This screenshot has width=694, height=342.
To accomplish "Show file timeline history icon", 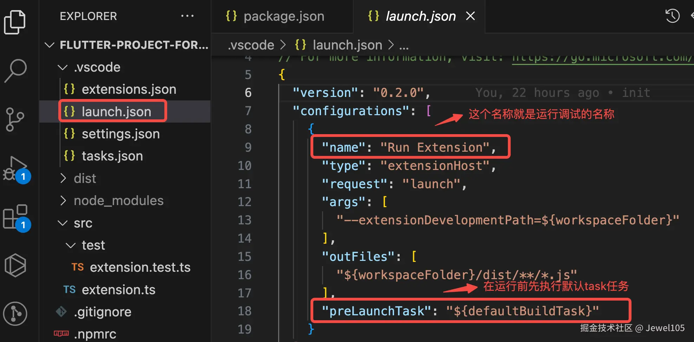I will [x=672, y=16].
